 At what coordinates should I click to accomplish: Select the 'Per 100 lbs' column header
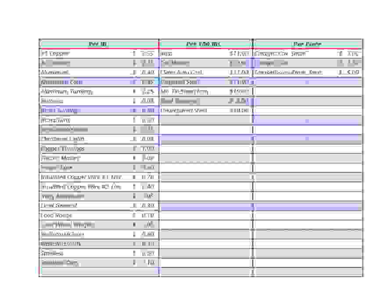click(204, 44)
